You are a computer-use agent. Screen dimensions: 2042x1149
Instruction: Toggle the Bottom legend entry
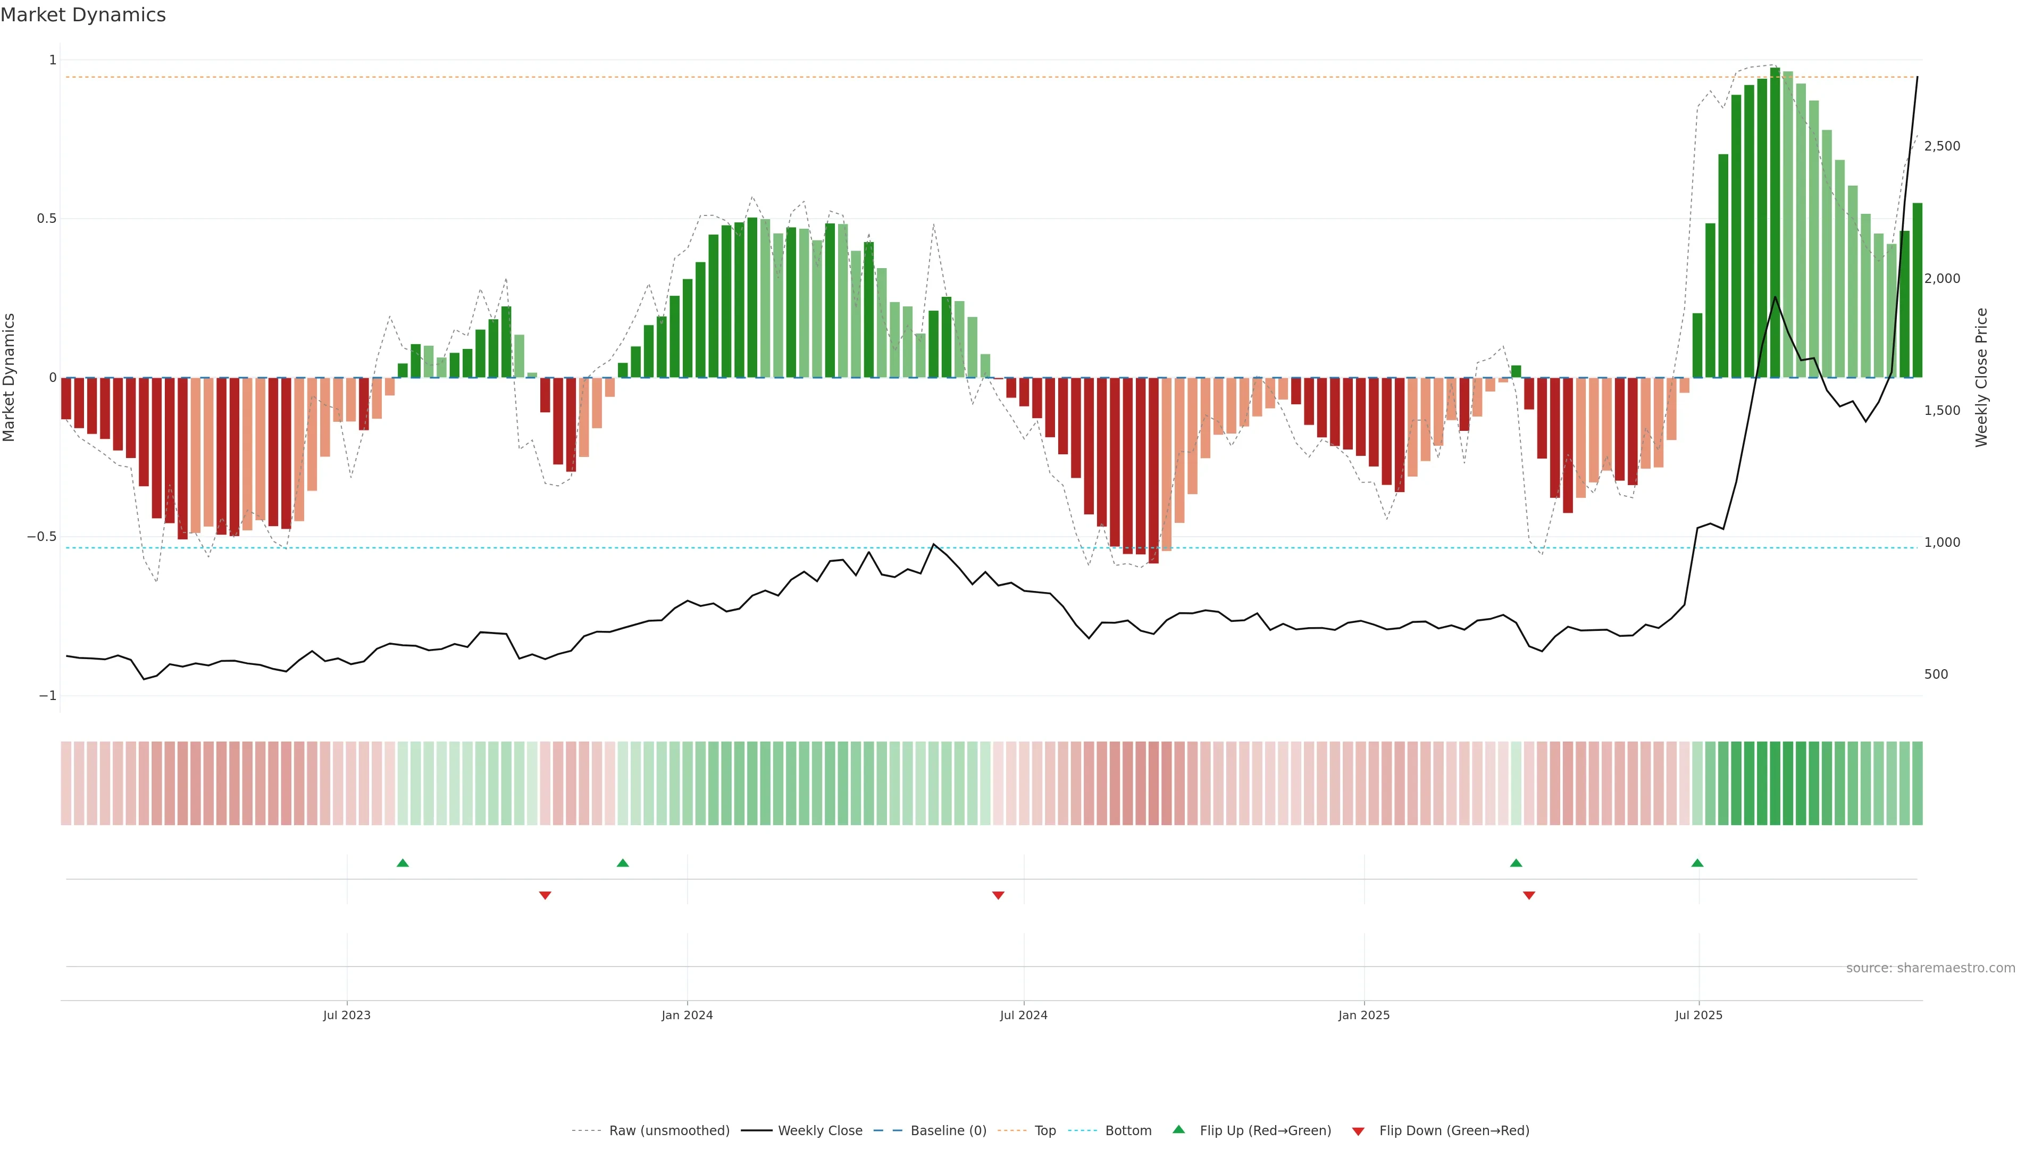click(1128, 1130)
